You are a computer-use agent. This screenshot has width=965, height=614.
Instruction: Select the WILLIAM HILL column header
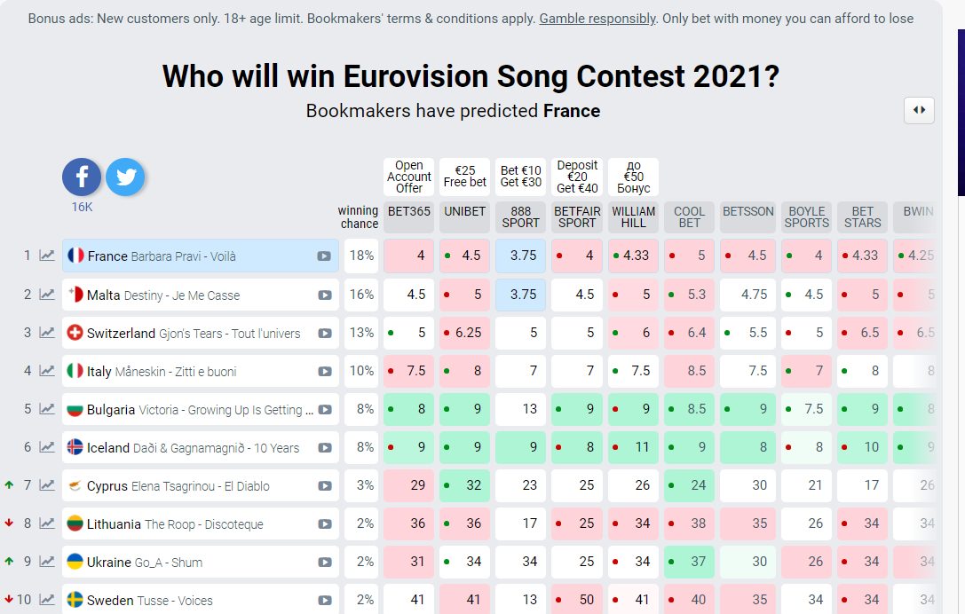pyautogui.click(x=634, y=217)
